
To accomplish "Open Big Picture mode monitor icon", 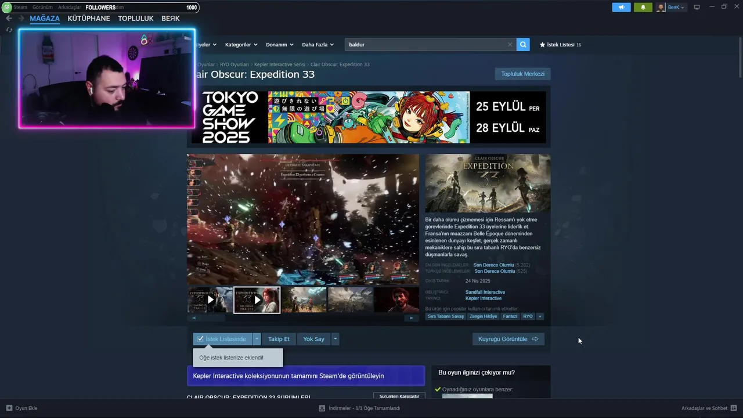I will 697,7.
